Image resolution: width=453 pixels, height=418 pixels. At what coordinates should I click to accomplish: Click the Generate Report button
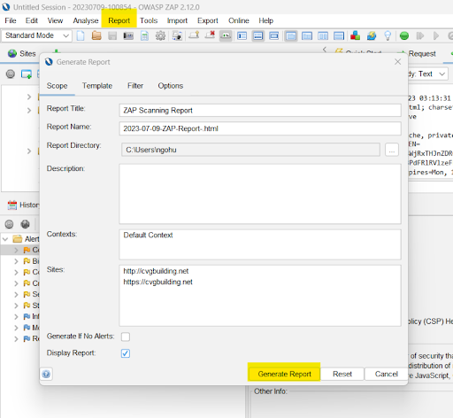(284, 374)
